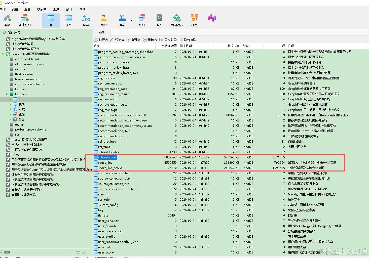Select the fitness connection icon
Image resolution: width=369 pixels, height=258 pixels.
(x=8, y=155)
